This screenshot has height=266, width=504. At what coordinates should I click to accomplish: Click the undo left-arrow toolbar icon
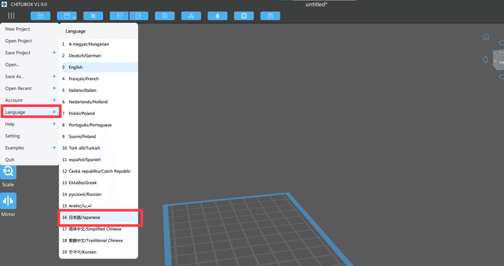(119, 16)
